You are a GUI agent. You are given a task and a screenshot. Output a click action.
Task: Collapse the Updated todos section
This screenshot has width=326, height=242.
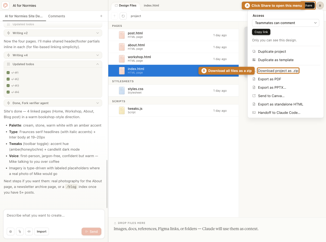coord(53,64)
